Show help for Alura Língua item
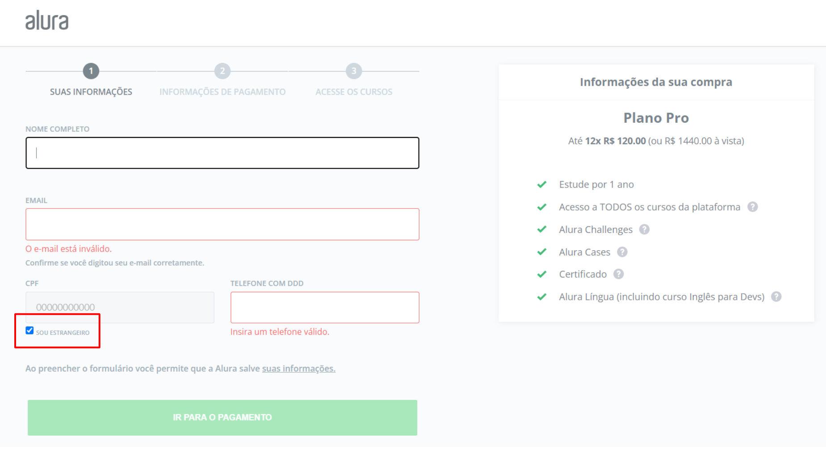 [776, 297]
